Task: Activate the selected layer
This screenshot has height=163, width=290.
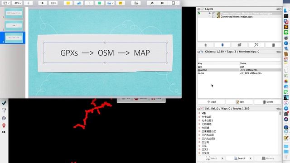Action: pos(239,45)
